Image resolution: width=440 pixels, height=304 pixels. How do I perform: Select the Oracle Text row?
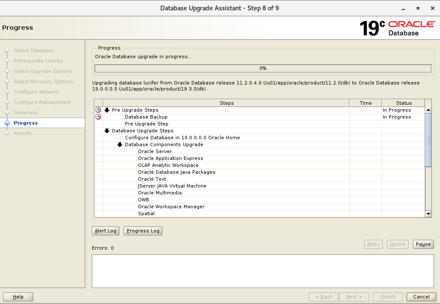[x=259, y=179]
